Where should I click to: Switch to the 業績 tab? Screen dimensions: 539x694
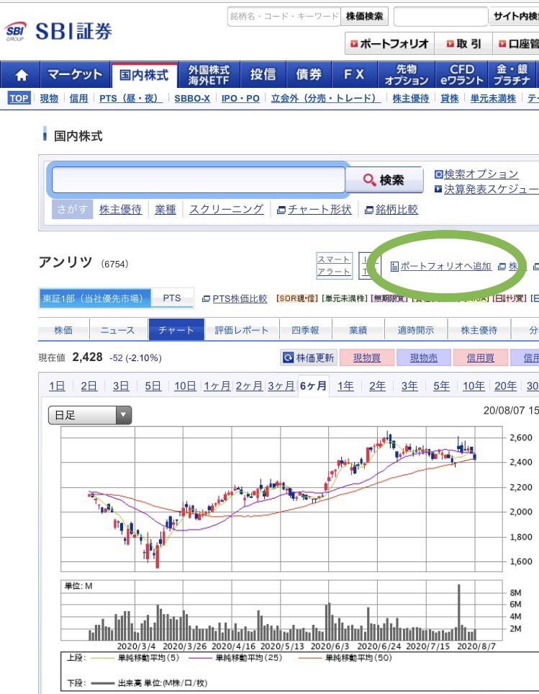358,330
